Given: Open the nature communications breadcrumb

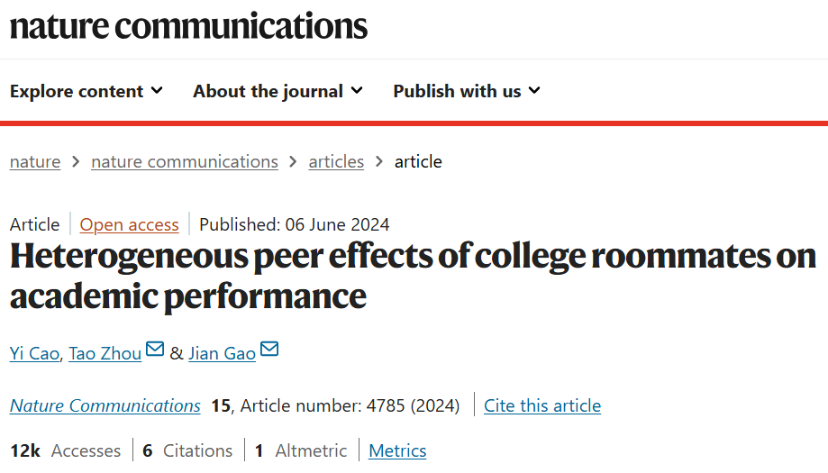Looking at the screenshot, I should [x=185, y=162].
